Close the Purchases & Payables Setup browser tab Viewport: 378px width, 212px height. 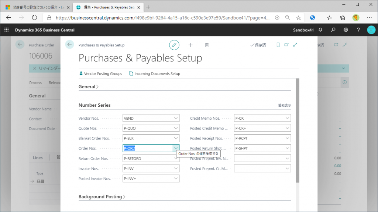pyautogui.click(x=139, y=7)
